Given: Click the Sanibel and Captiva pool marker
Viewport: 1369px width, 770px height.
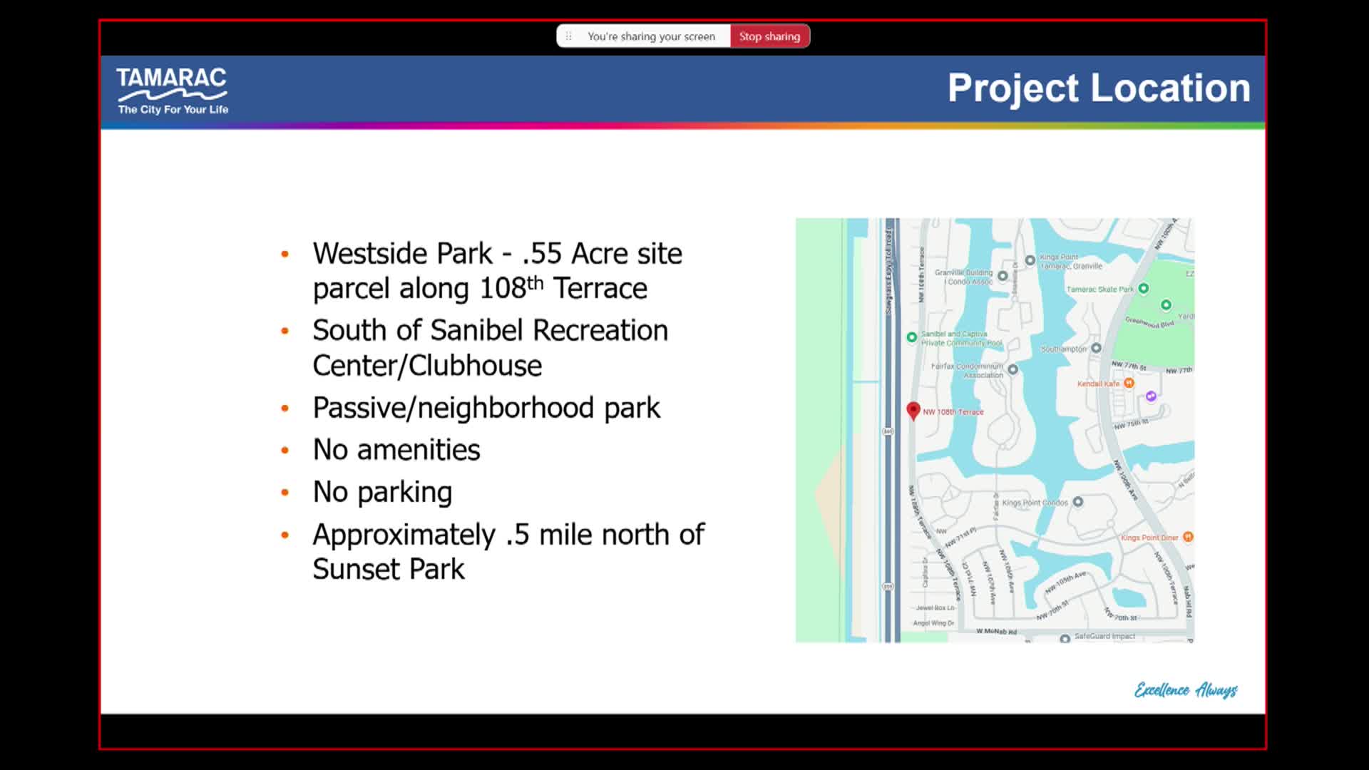Looking at the screenshot, I should coord(911,337).
